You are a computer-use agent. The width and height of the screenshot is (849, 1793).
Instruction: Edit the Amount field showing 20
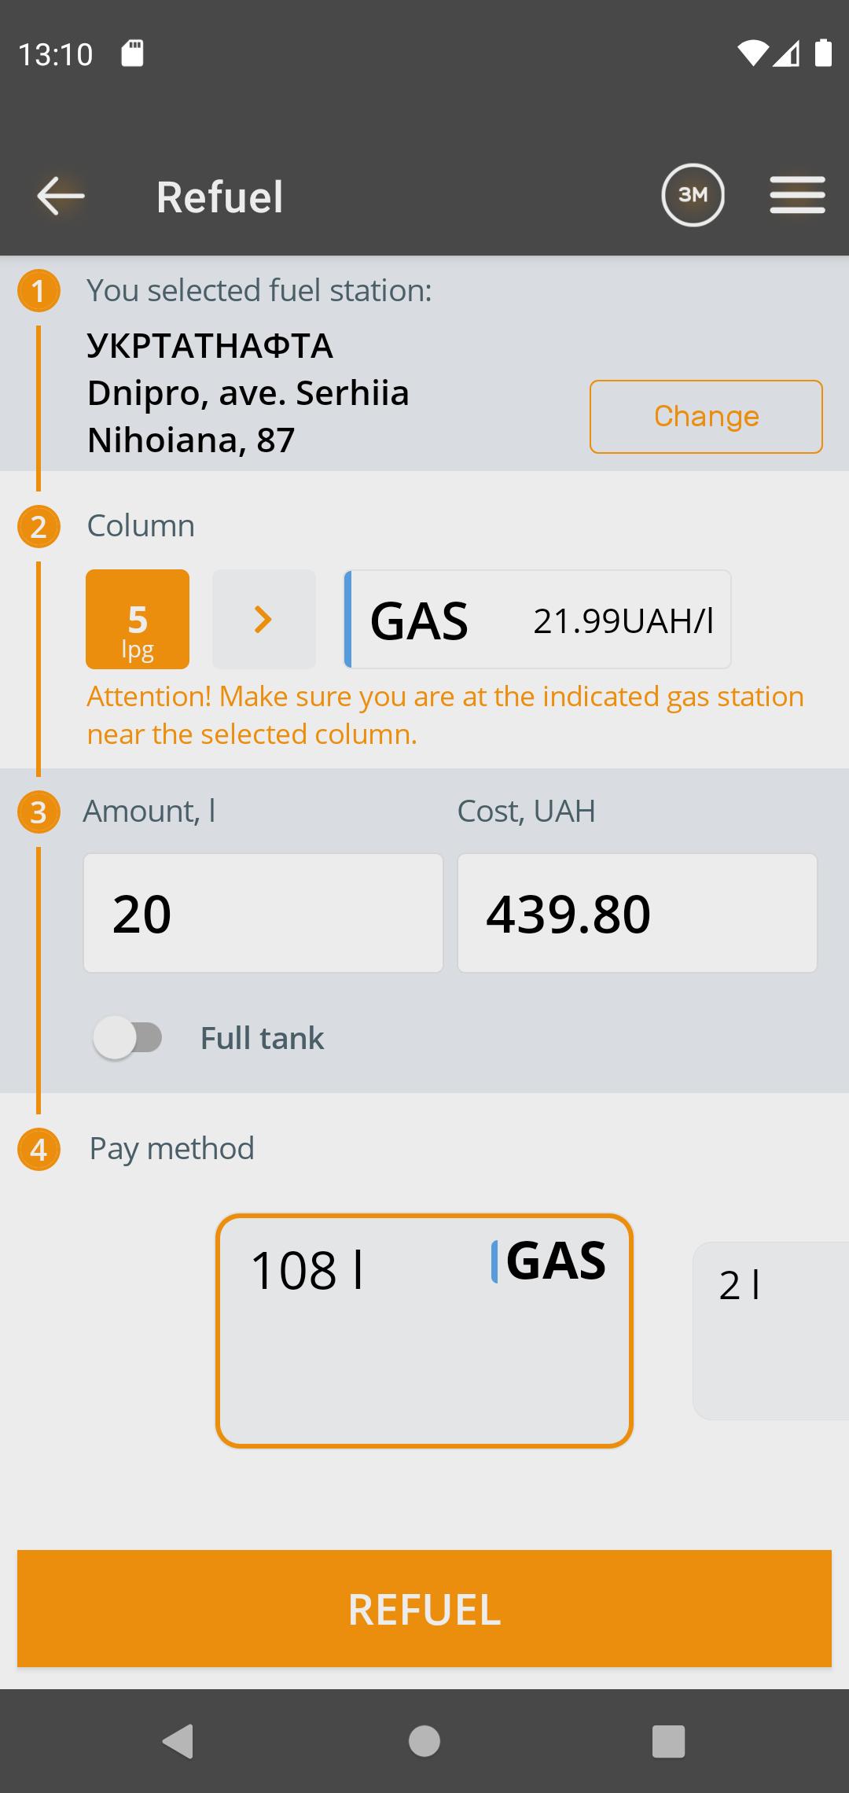coord(263,914)
